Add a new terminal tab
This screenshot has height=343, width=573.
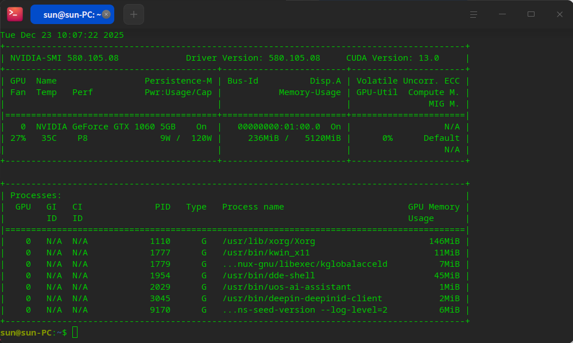pyautogui.click(x=134, y=14)
